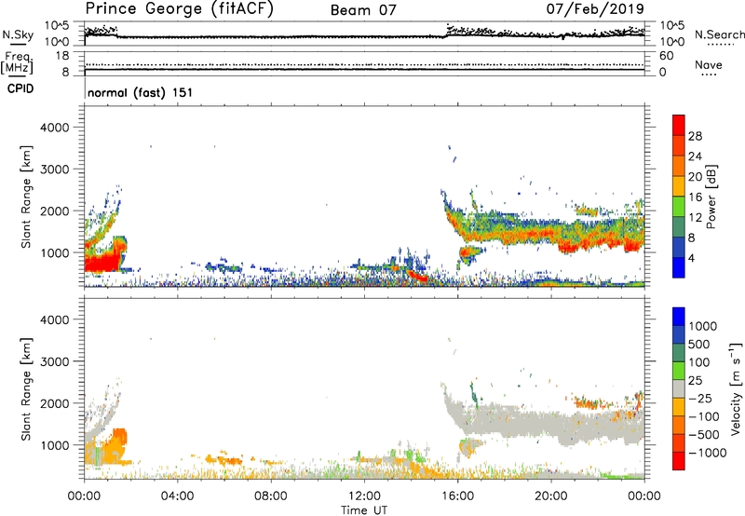Image resolution: width=745 pixels, height=516 pixels.
Task: Click the '3000' tick label on the power panel
Action: [x=55, y=170]
